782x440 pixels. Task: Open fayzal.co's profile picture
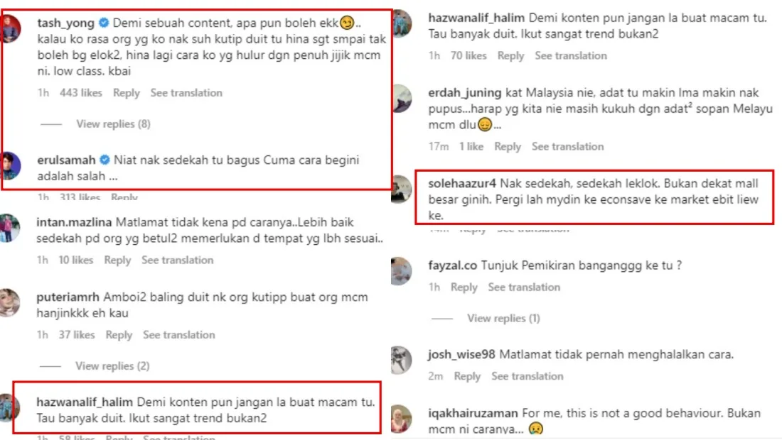click(x=401, y=271)
